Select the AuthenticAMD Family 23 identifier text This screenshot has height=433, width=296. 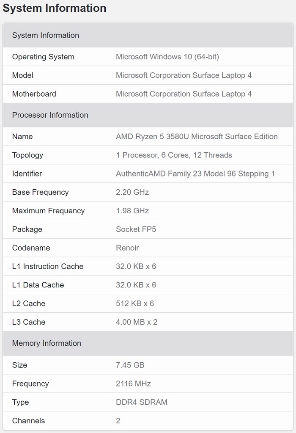point(195,174)
